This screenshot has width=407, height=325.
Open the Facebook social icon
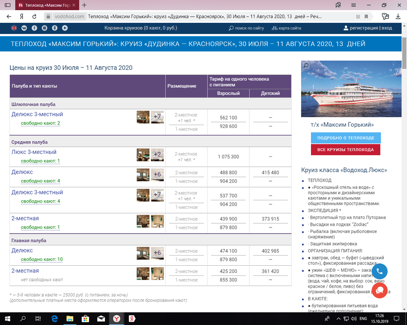click(34, 28)
